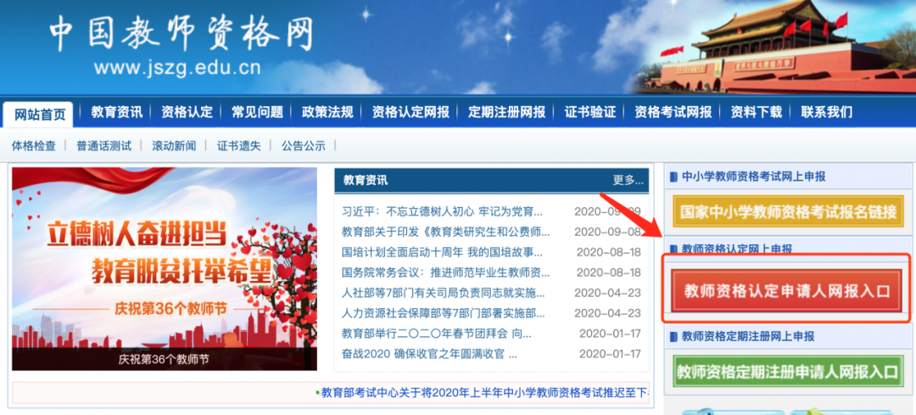Screen dimensions: 916x415
Task: Open 证书遗失 link
Action: point(239,146)
